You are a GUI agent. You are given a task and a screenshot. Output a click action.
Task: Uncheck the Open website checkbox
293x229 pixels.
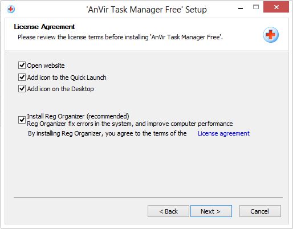(22, 65)
